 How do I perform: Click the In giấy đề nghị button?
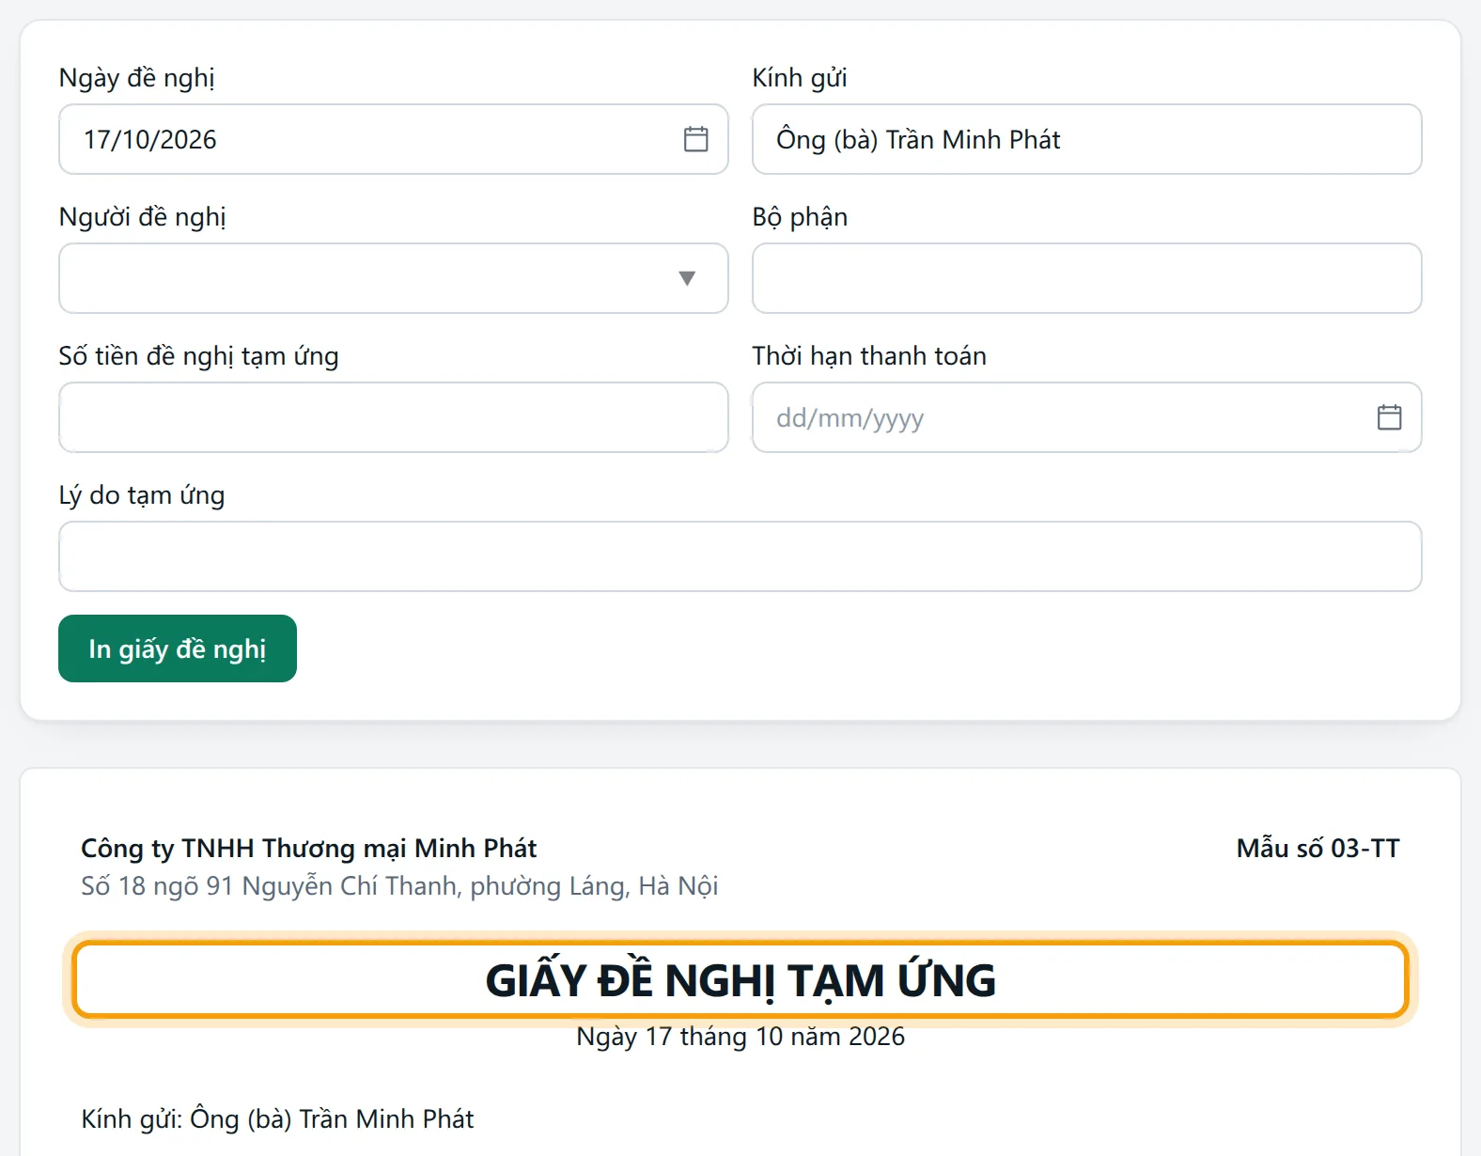coord(178,648)
